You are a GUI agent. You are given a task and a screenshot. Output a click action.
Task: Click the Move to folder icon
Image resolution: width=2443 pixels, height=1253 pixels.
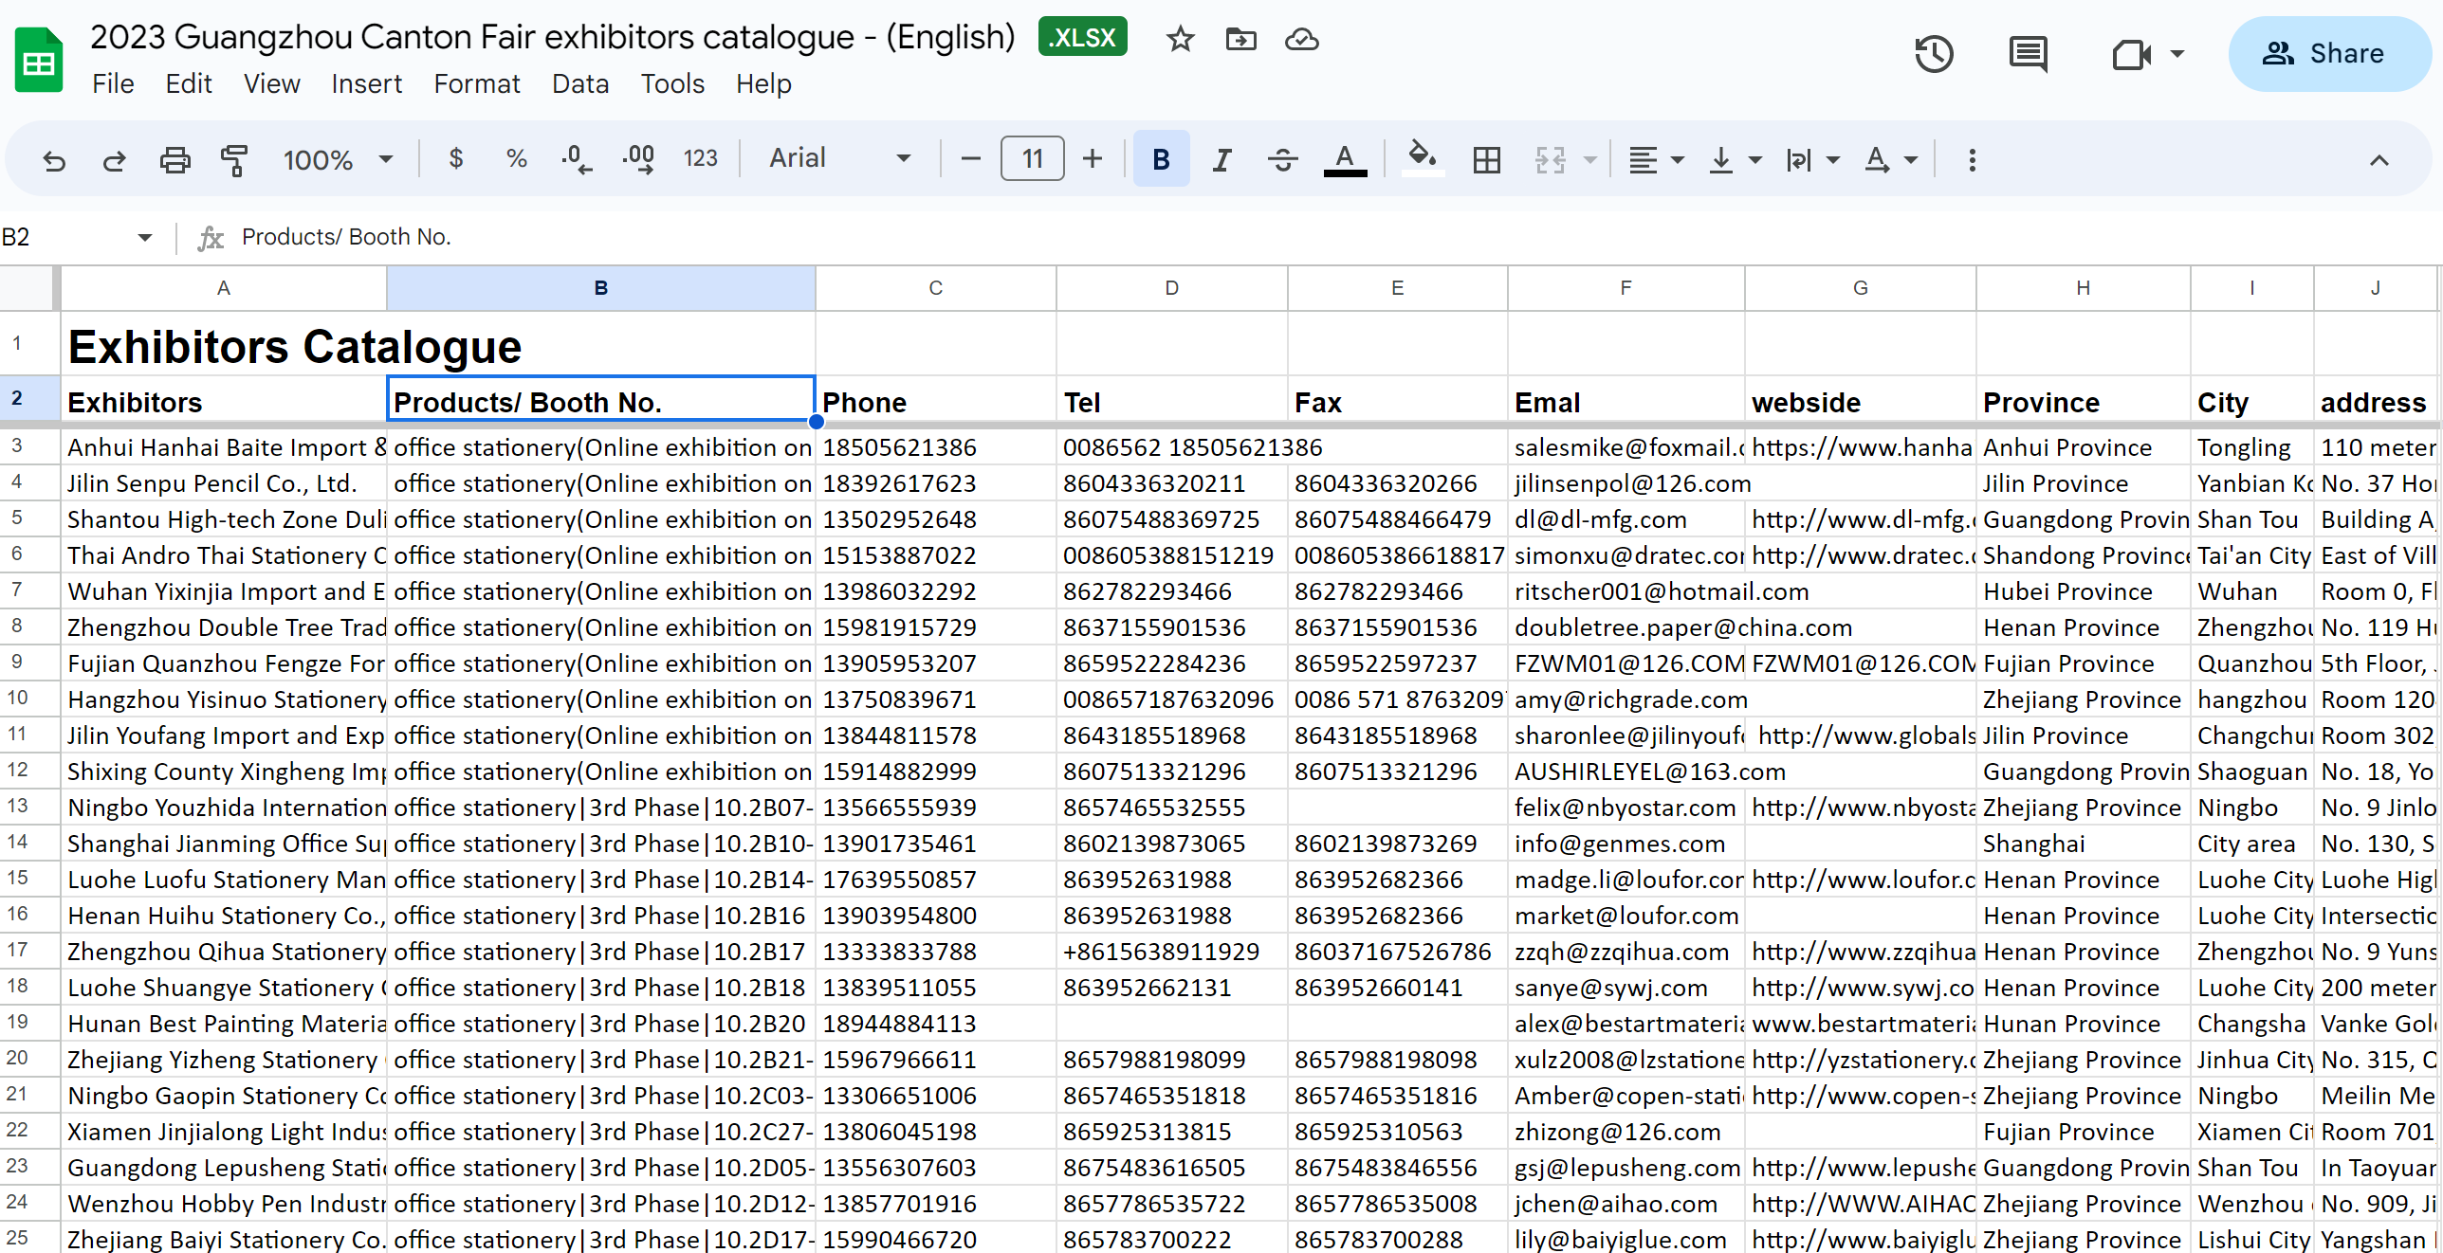pyautogui.click(x=1240, y=39)
